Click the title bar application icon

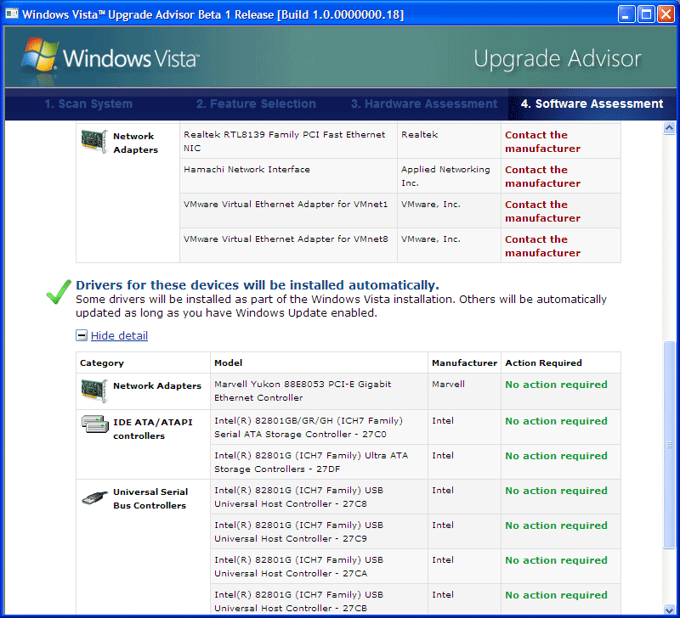pos(12,14)
